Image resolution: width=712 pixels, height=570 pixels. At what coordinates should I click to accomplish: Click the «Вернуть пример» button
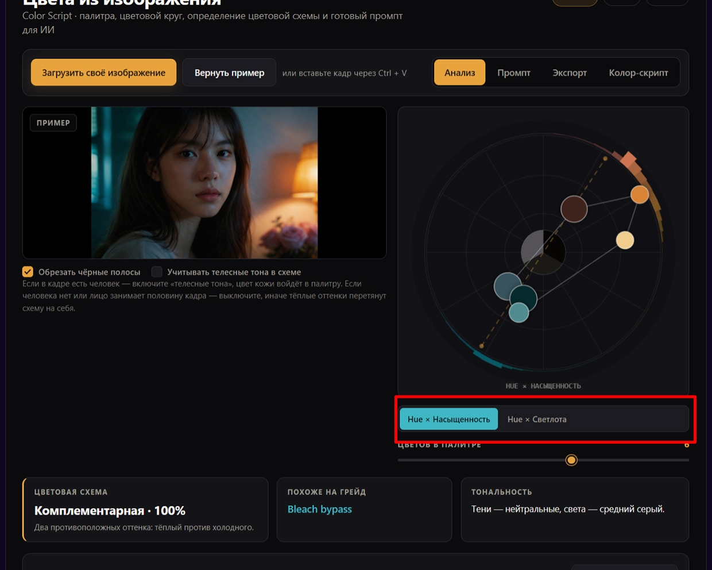tap(229, 73)
